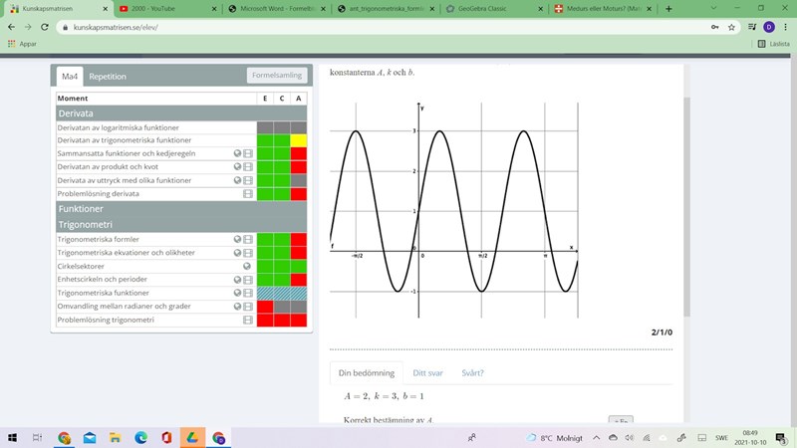Open Trigonometriska ekvationer och olikheter moment
This screenshot has height=448, width=797.
(126, 253)
